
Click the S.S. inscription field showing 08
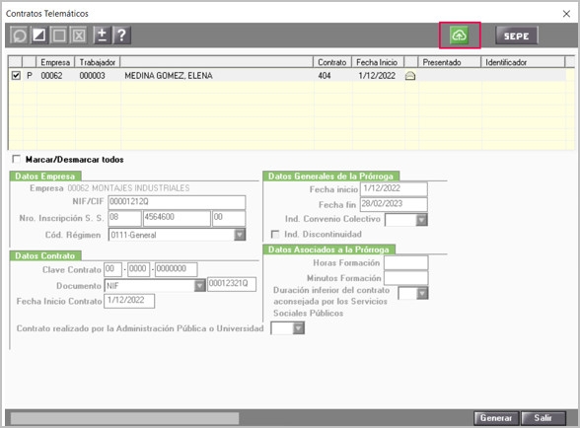pos(124,218)
